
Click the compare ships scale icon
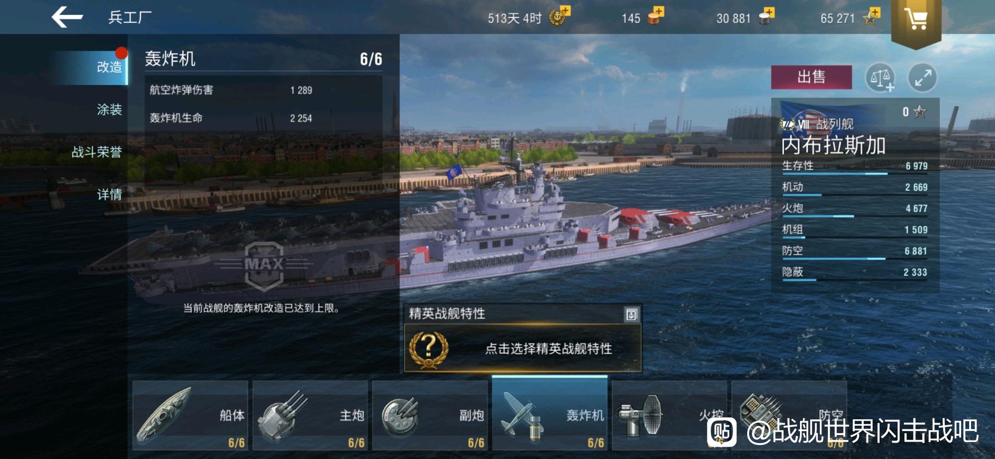point(880,78)
